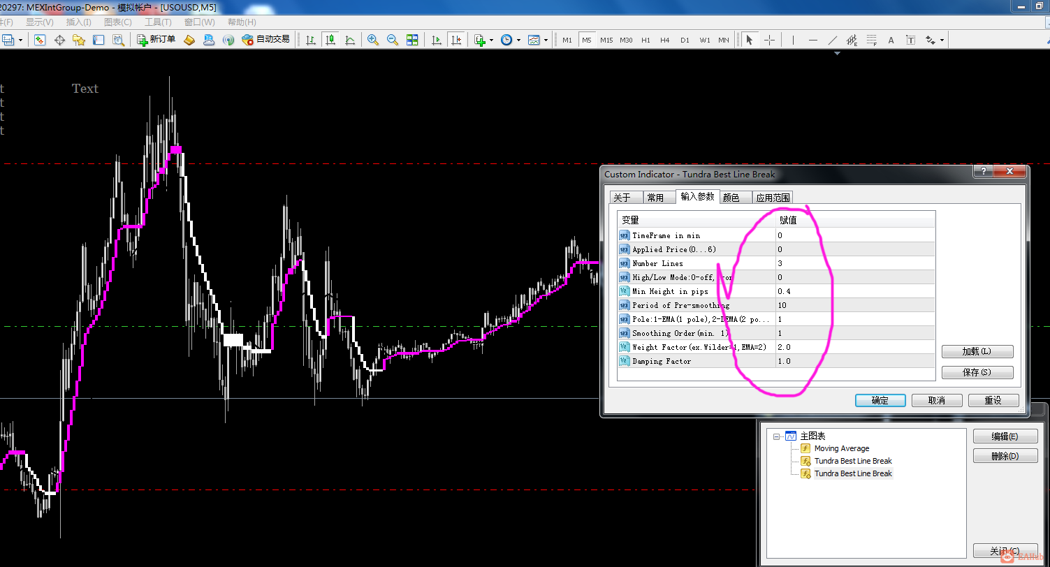Select the equidistant channel tool

coord(852,40)
